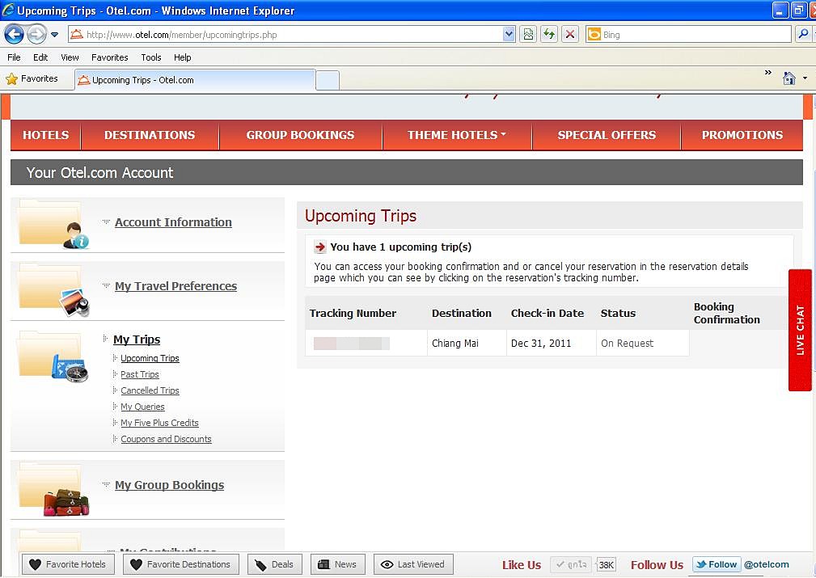Open the Account Information link
The width and height of the screenshot is (816, 578).
point(173,222)
